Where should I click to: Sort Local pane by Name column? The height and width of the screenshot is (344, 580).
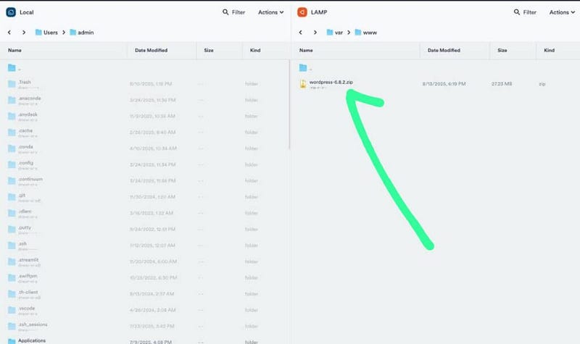(14, 50)
